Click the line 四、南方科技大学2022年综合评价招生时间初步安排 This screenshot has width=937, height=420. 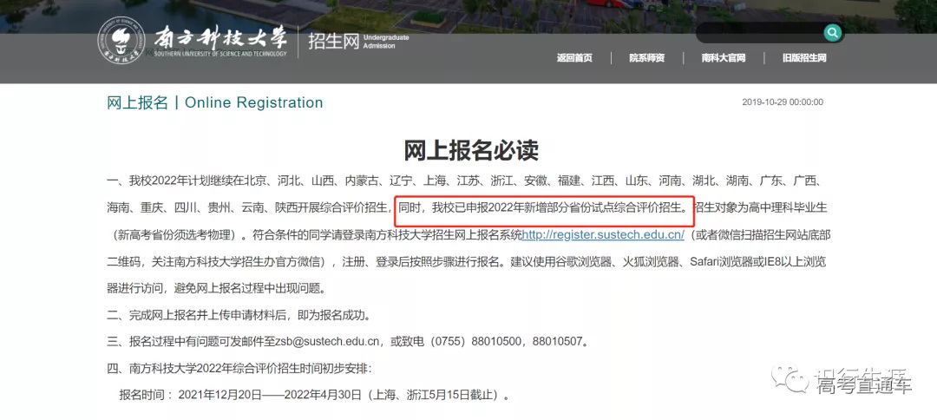[239, 369]
